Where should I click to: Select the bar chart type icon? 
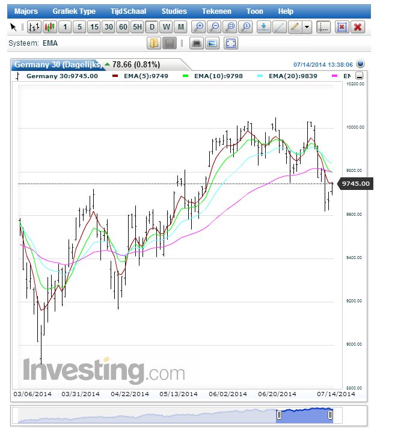pos(34,27)
